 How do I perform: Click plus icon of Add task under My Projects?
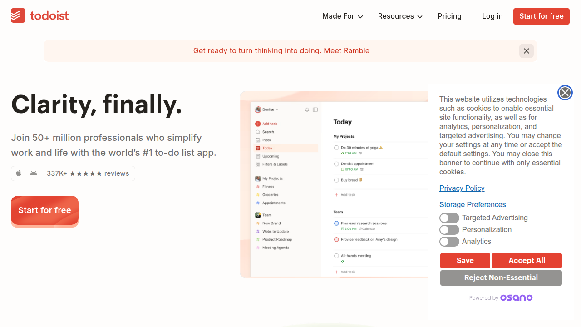click(336, 195)
